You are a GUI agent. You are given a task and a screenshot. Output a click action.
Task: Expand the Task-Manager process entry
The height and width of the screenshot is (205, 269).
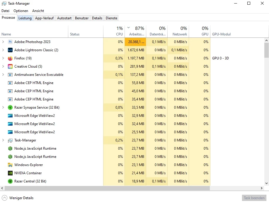pyautogui.click(x=3, y=140)
